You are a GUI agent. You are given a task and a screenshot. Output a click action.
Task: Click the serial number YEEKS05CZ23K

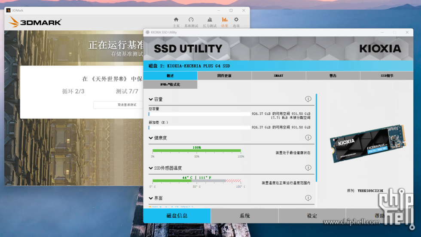(x=370, y=191)
